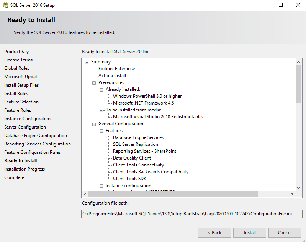Select Reporting Services - SharePoint row
This screenshot has width=306, height=242.
(144, 151)
